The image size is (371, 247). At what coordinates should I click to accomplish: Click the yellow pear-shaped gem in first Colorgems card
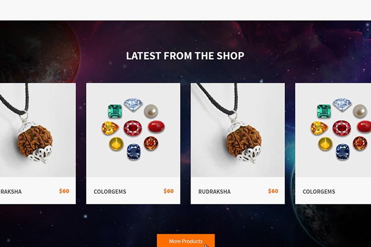tap(110, 128)
